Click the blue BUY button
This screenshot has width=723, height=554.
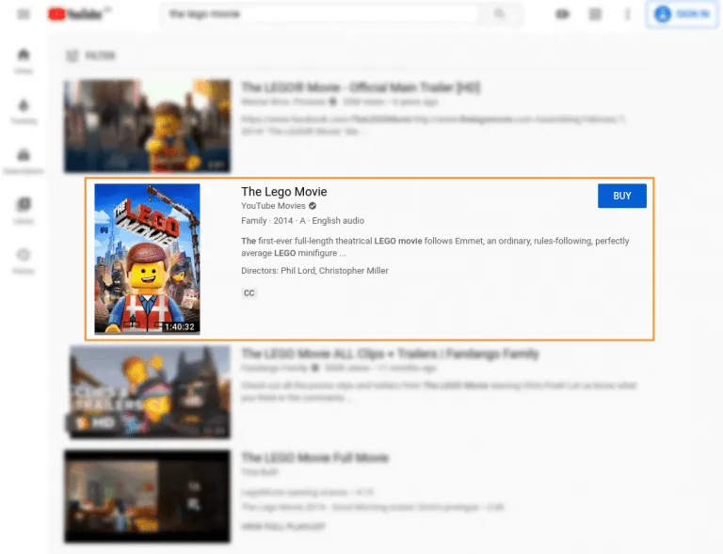pos(622,196)
